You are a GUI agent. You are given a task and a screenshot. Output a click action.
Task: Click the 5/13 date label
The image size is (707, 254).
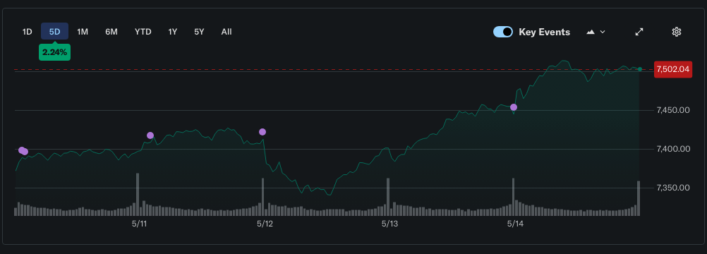click(390, 224)
